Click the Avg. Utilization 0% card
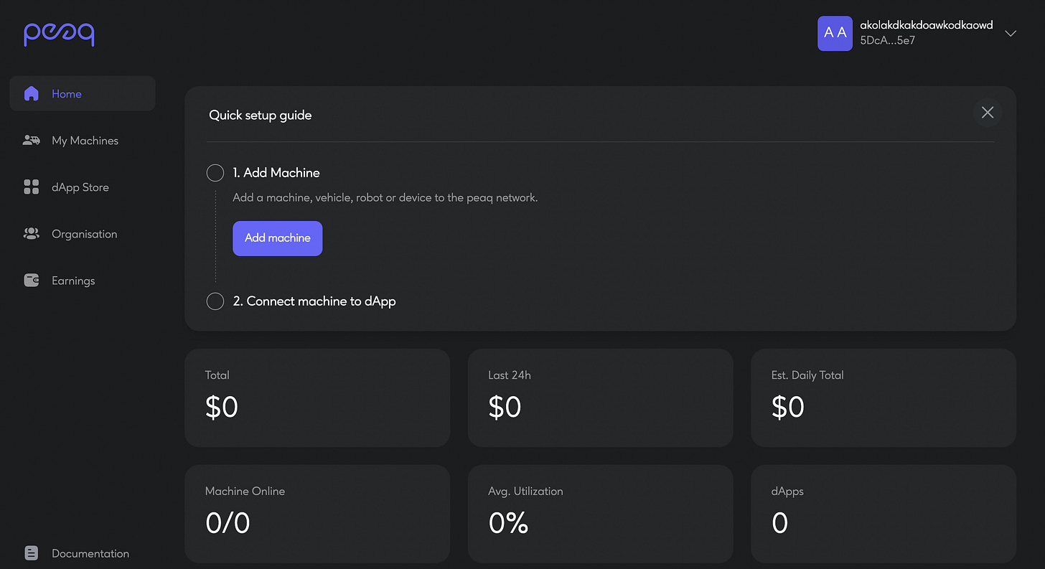 pos(600,514)
